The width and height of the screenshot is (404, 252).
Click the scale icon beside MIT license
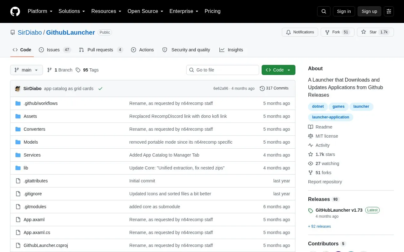(x=311, y=136)
